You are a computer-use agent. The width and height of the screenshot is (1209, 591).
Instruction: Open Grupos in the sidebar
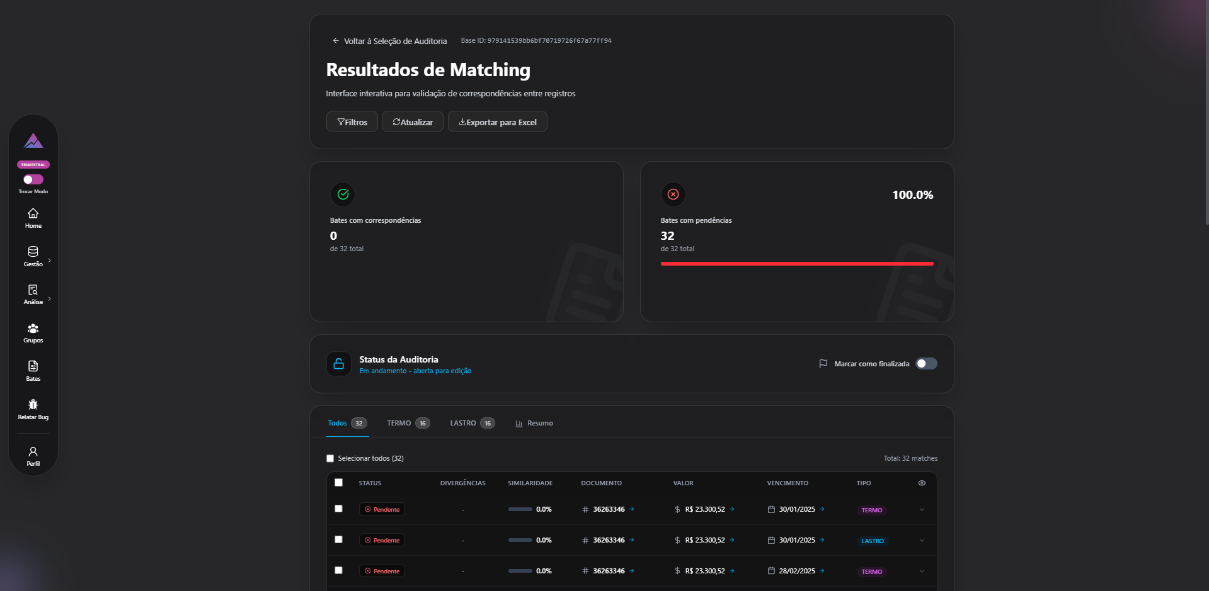[33, 333]
